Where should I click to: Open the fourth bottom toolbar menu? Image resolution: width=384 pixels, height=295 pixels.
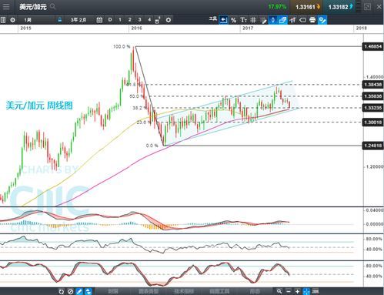[x=219, y=291]
